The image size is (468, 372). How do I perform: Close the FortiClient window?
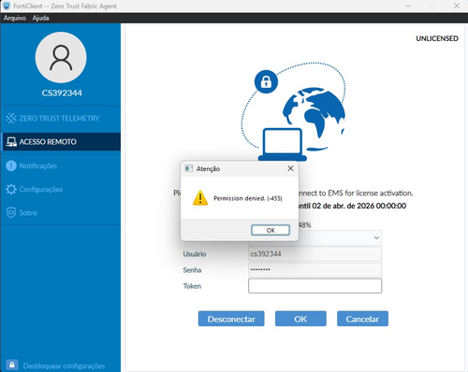457,6
